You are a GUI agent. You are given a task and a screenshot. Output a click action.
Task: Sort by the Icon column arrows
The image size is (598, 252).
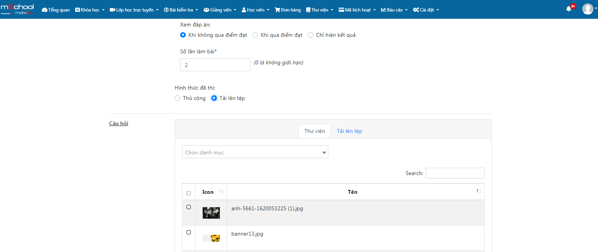(221, 191)
